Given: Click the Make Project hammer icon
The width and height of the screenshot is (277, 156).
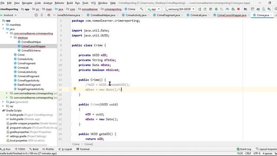Looking at the screenshot, I should coord(142,9).
